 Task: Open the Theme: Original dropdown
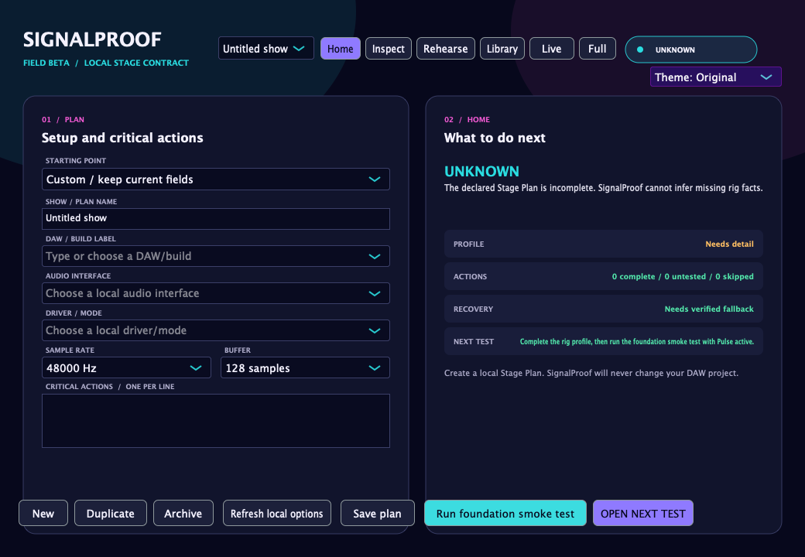(x=716, y=77)
